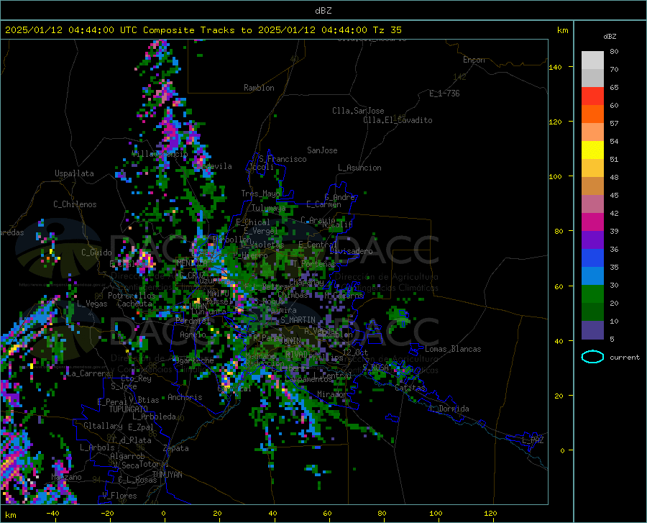Click the 'TUNUYAN' town label
The height and width of the screenshot is (523, 647).
point(167,475)
